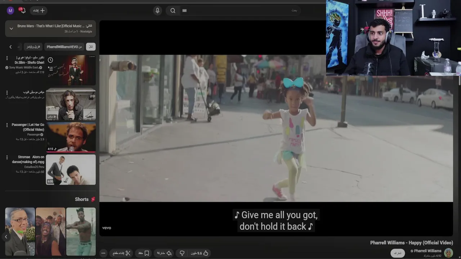Open the Sony Music Middle East channel name

23,68
